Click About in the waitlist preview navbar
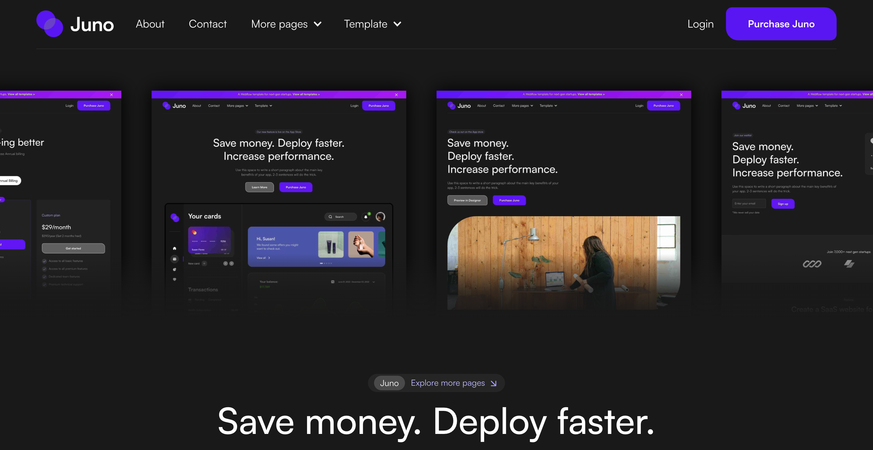The width and height of the screenshot is (873, 450). [x=767, y=106]
